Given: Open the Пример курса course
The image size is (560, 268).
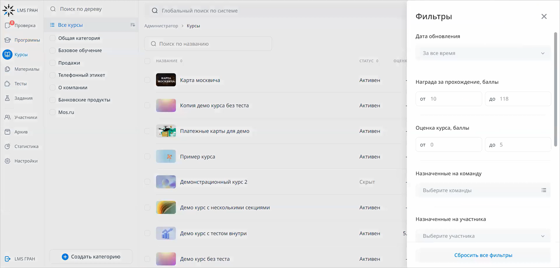Looking at the screenshot, I should (197, 157).
